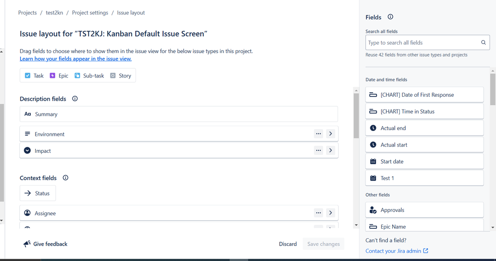
Task: Click the info icon beside Description fields
Action: (75, 99)
